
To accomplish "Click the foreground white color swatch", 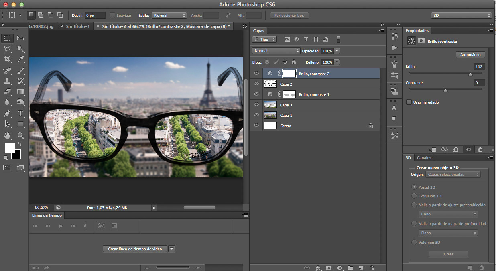I will coord(10,148).
